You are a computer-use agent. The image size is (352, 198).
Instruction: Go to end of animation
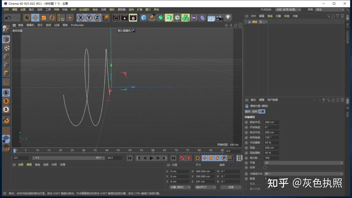click(173, 158)
